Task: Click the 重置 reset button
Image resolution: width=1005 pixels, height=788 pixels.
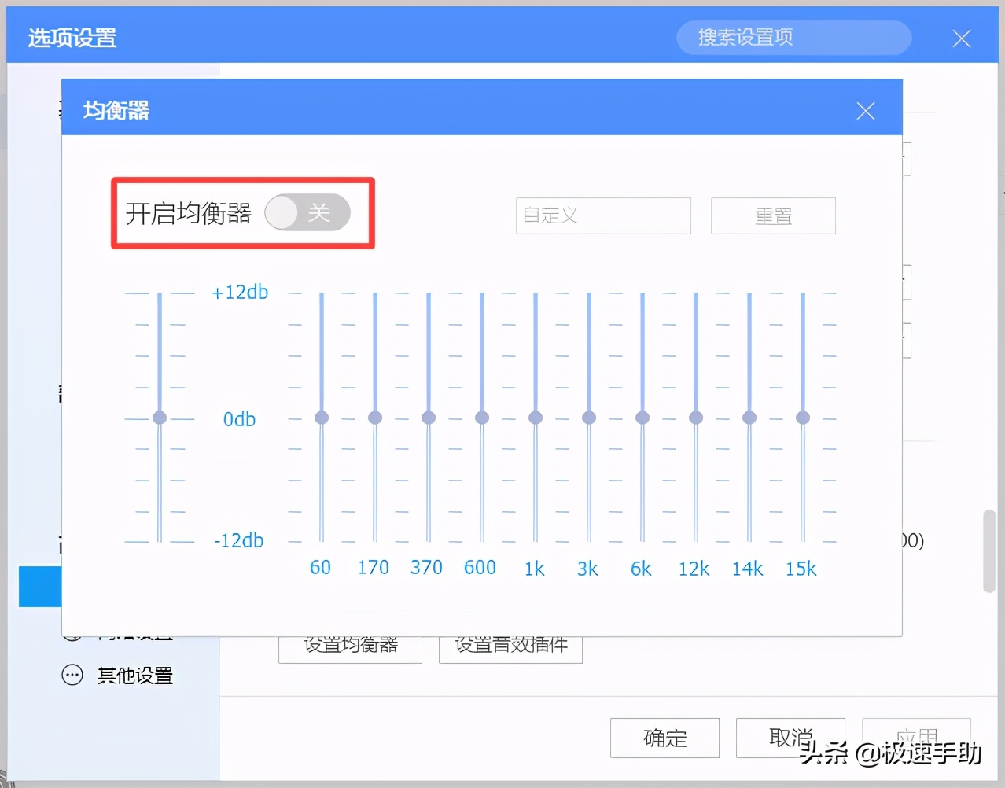Action: 773,215
